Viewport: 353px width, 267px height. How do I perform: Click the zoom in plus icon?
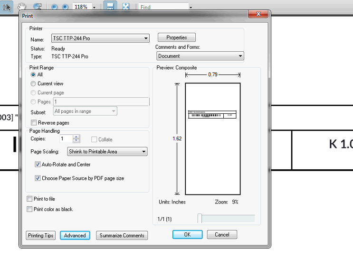click(x=65, y=7)
